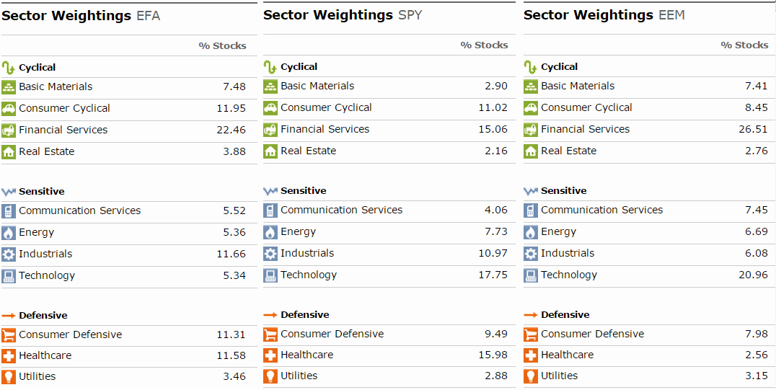Click the Financial Services value 22.46 in EFA
776x390 pixels.
[x=234, y=130]
